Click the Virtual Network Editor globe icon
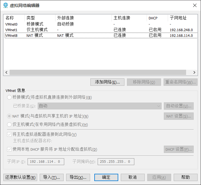 coord(6,5)
